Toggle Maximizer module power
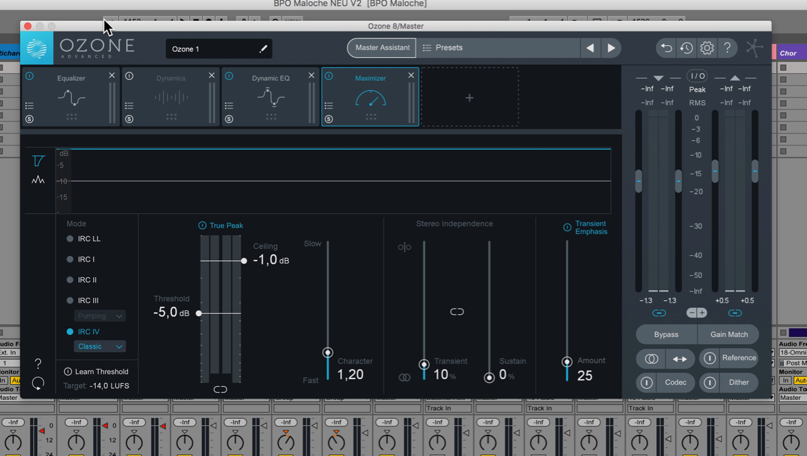Screen dimensions: 807x456 pyautogui.click(x=328, y=76)
